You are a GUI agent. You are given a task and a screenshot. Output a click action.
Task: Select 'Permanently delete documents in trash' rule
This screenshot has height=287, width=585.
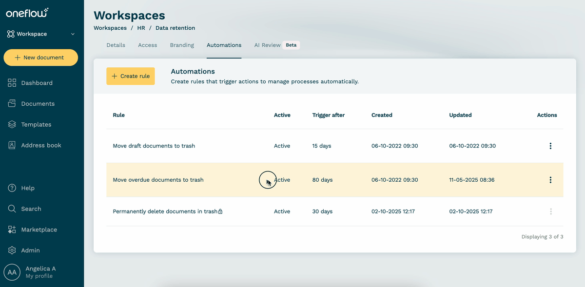point(165,211)
